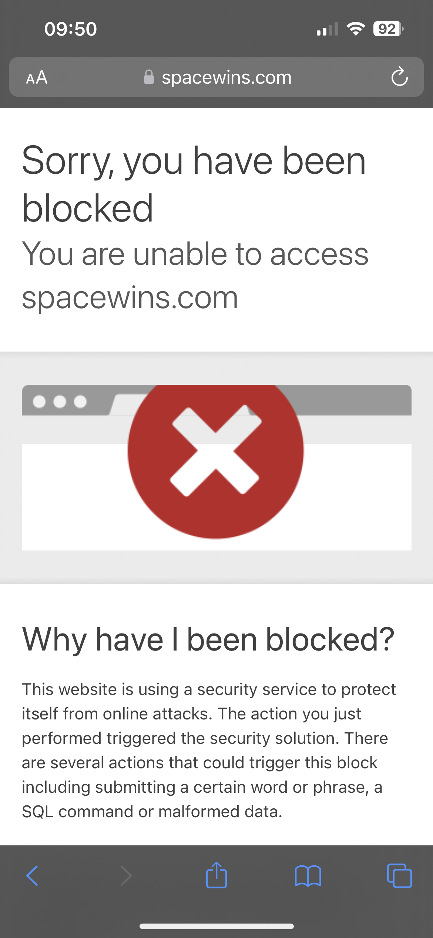
Task: Tap the forward navigation chevron
Action: point(126,876)
